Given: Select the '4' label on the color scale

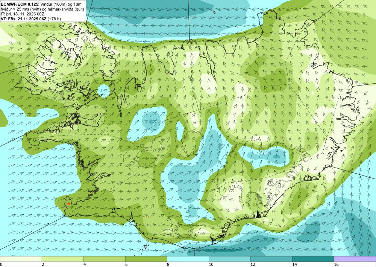Looking at the screenshot, I should tap(85, 264).
